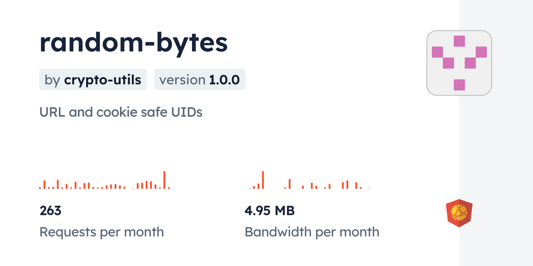This screenshot has height=266, width=533.
Task: Pick the rightmost pink square in identicon
Action: (481, 52)
